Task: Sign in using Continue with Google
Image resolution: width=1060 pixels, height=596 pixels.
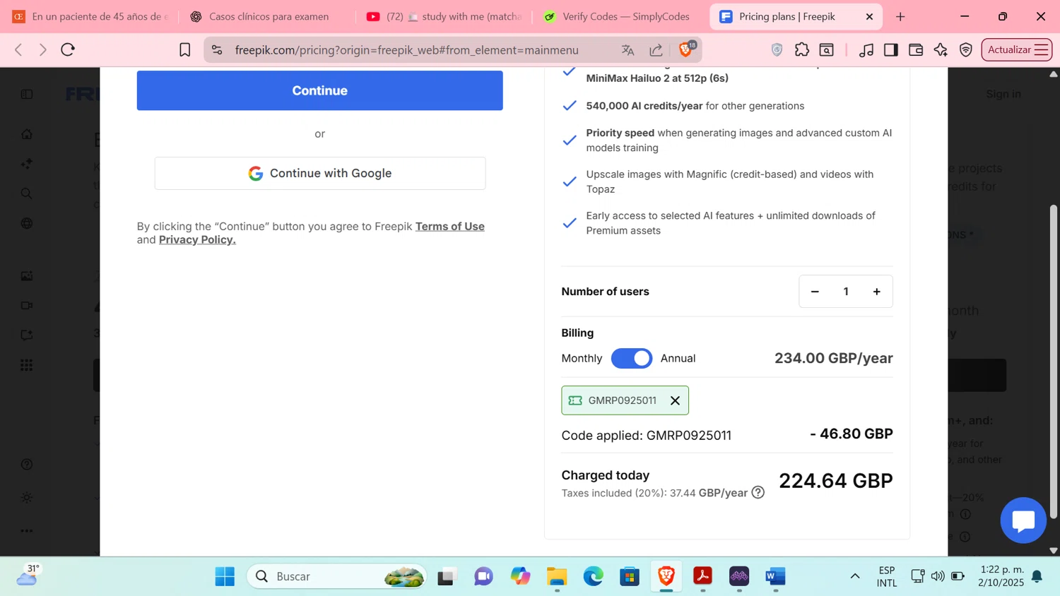Action: tap(320, 173)
